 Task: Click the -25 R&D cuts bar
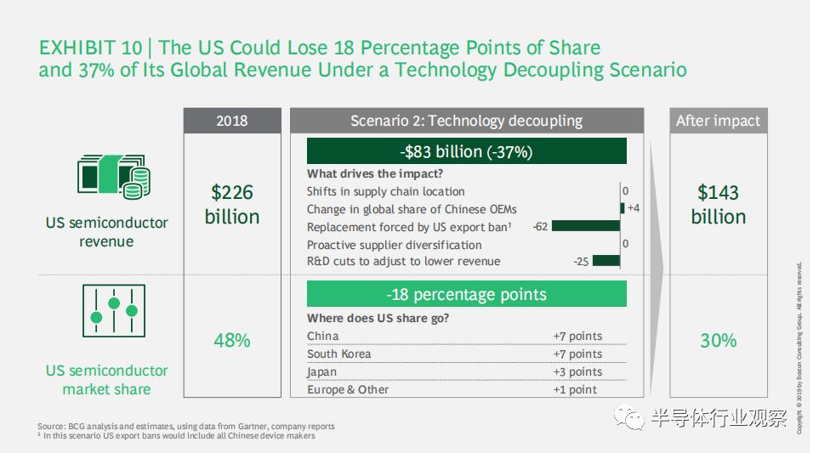click(606, 261)
